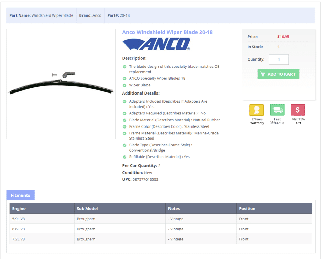The image size is (327, 264).
Task: Select the 7.2L V8 fitment row
Action: pyautogui.click(x=161, y=239)
